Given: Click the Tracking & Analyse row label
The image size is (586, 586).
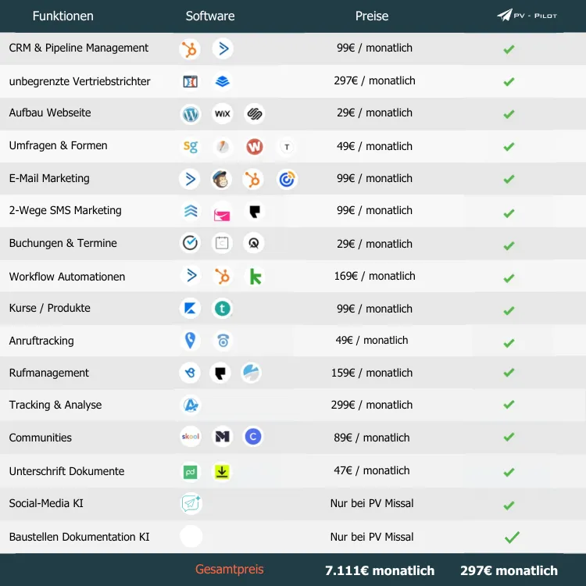Looking at the screenshot, I should [55, 405].
